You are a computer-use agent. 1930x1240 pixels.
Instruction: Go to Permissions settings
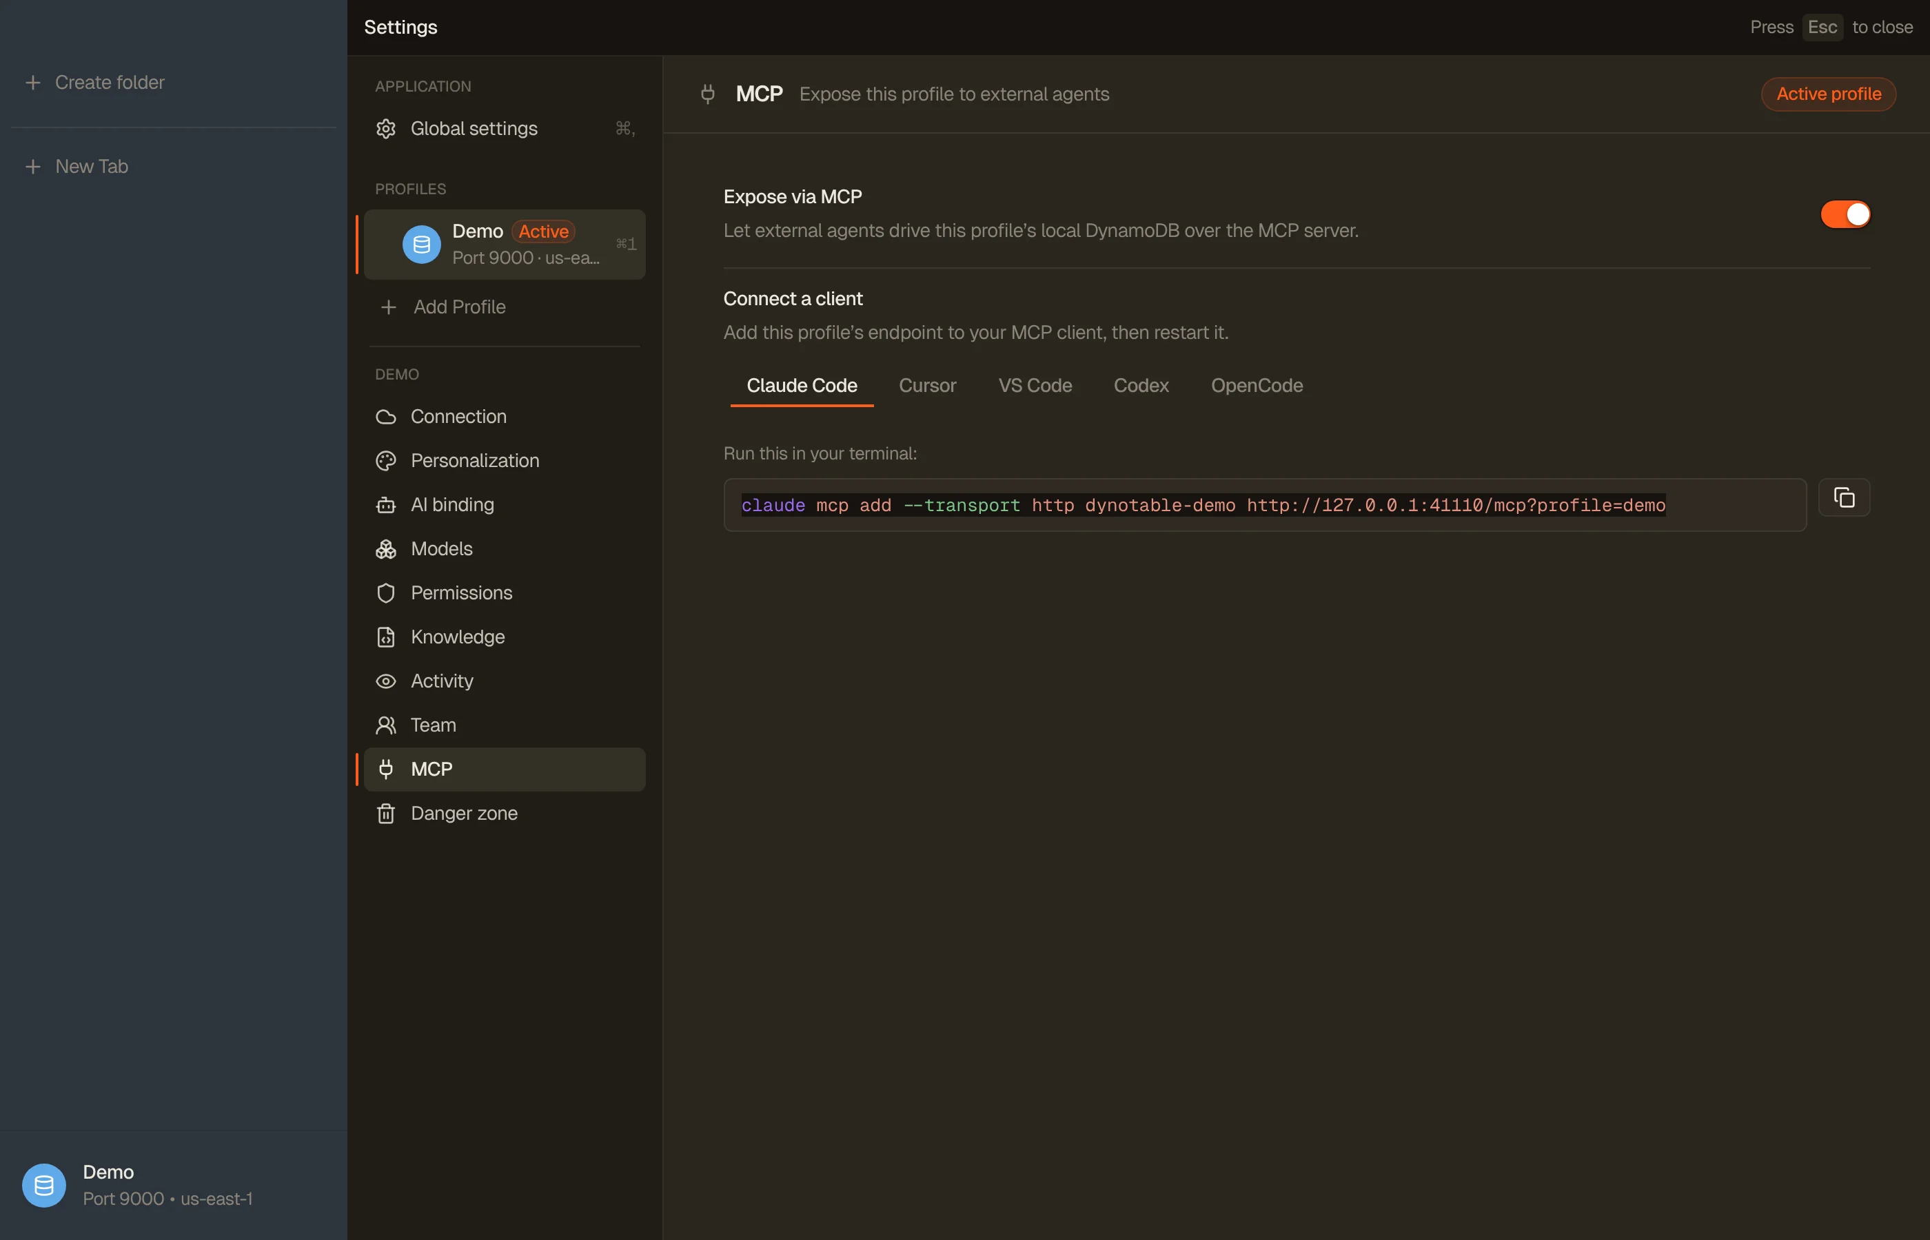coord(505,593)
